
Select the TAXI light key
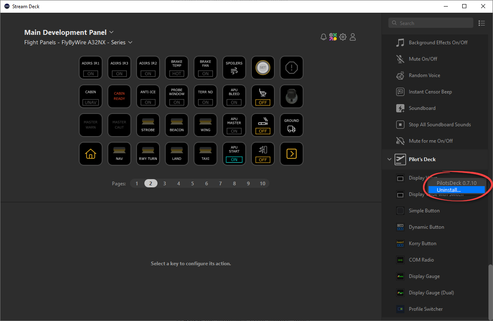(x=205, y=154)
